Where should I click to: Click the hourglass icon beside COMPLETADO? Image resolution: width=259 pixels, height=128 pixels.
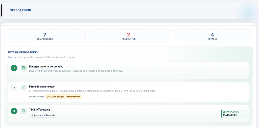click(224, 112)
